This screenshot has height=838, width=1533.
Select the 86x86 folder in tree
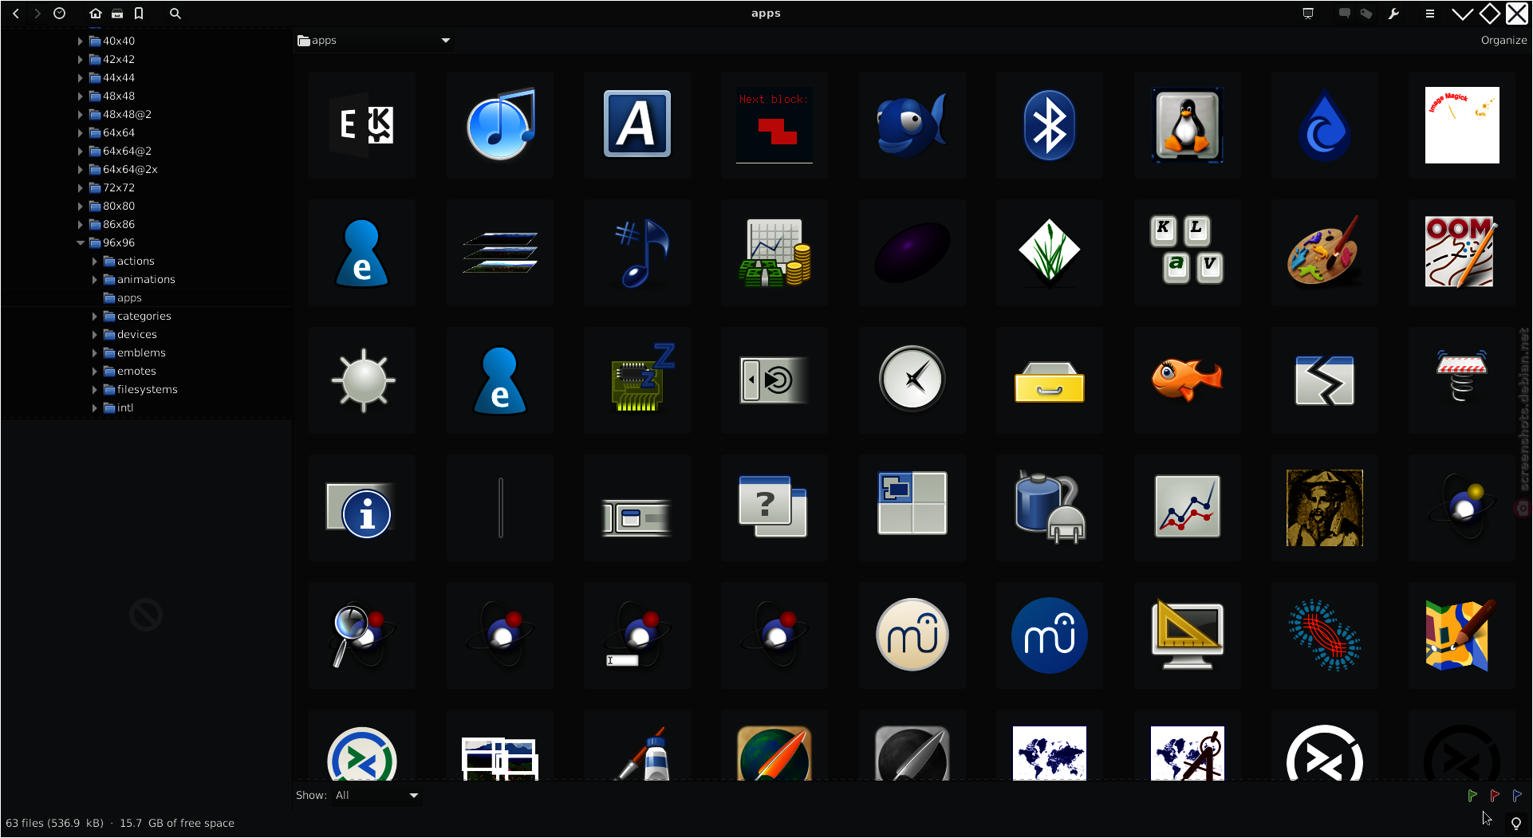(112, 225)
